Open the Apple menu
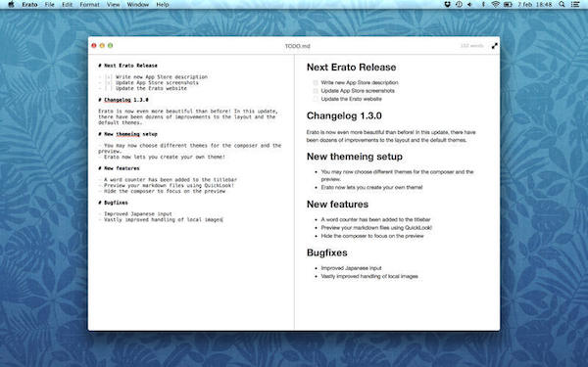Image resolution: width=588 pixels, height=367 pixels. pyautogui.click(x=11, y=5)
